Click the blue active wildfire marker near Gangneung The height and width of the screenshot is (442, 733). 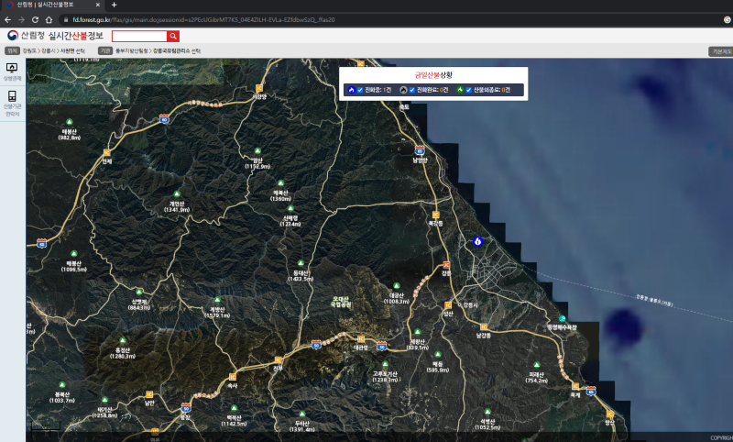[476, 241]
